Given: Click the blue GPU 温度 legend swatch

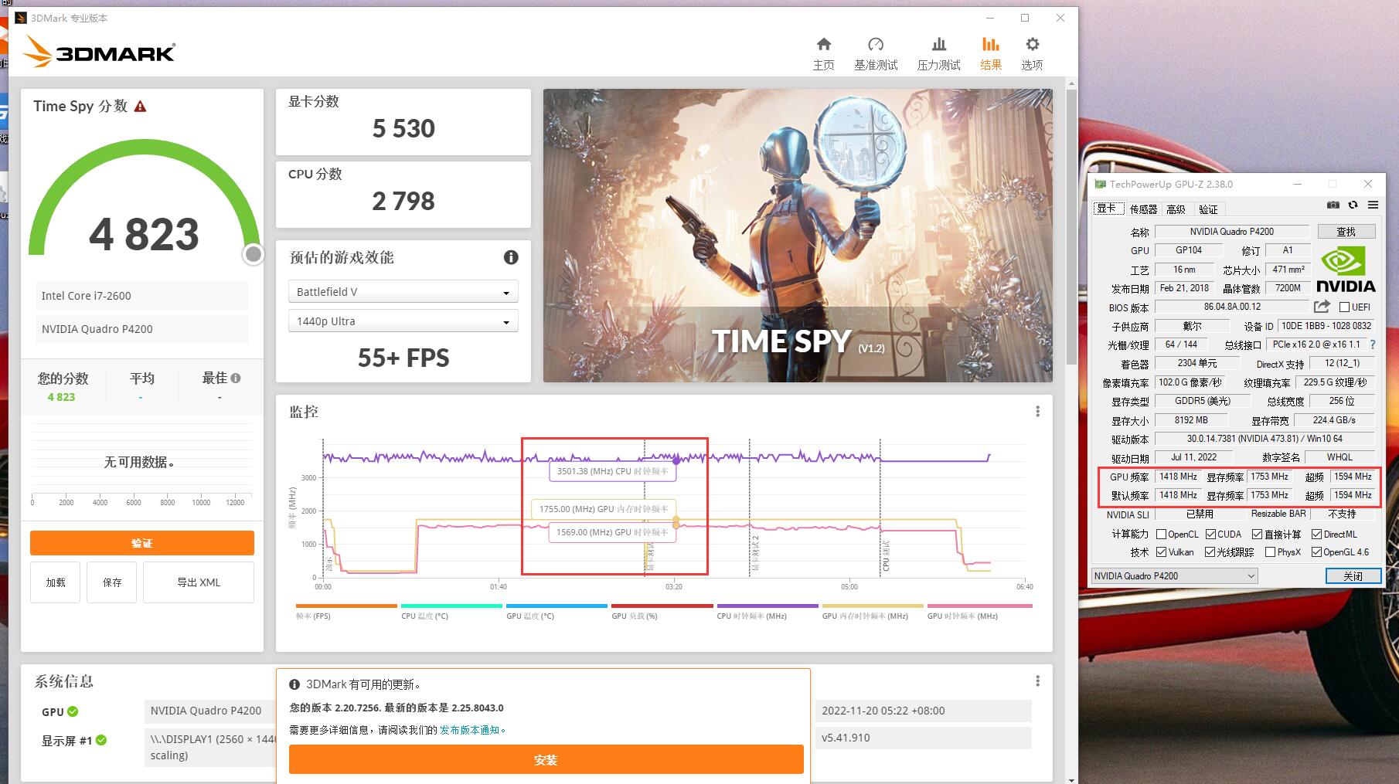Looking at the screenshot, I should [x=557, y=606].
